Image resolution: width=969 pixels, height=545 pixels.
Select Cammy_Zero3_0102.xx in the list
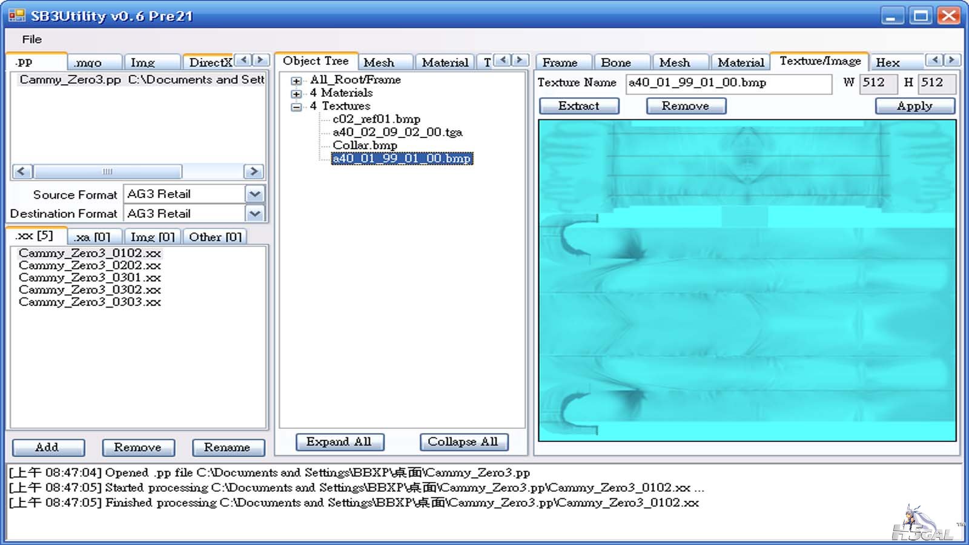[x=90, y=253]
